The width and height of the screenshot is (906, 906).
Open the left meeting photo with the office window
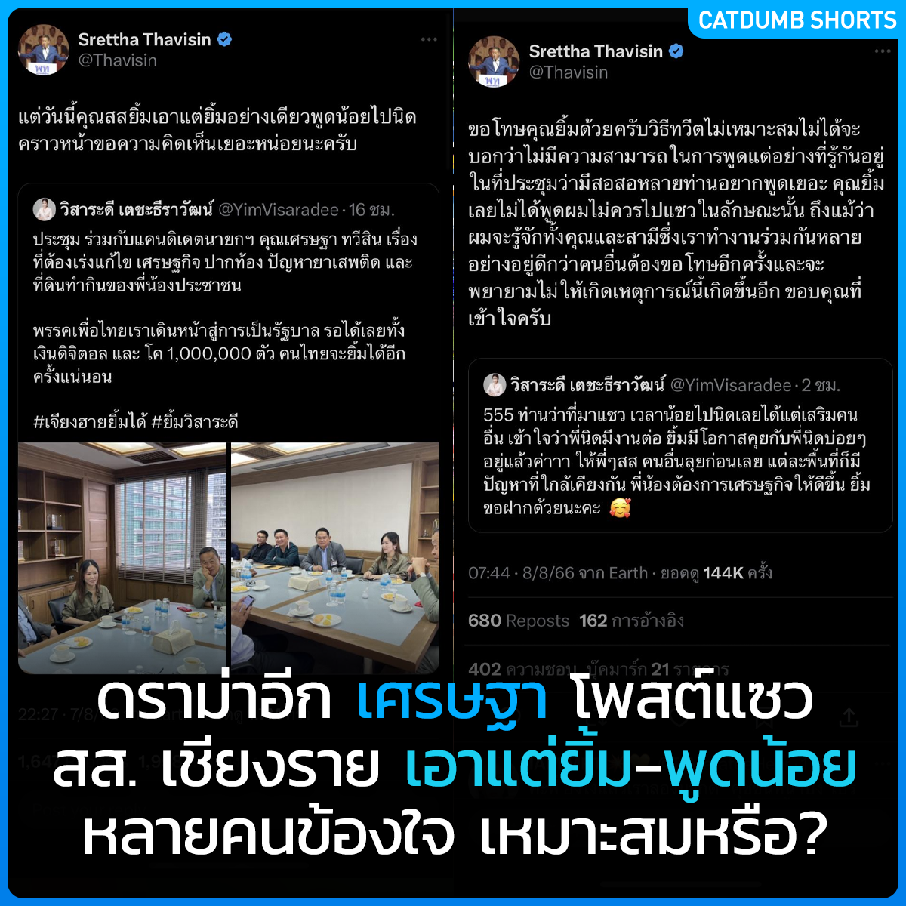[122, 558]
